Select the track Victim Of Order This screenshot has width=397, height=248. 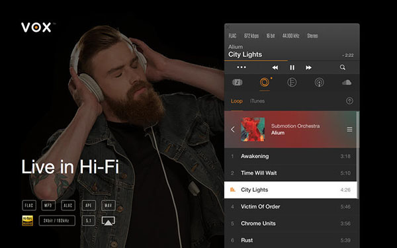(x=290, y=206)
